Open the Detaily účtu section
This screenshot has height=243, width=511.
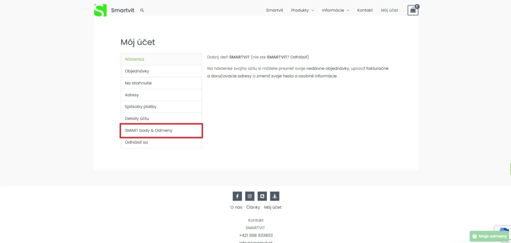(x=161, y=118)
